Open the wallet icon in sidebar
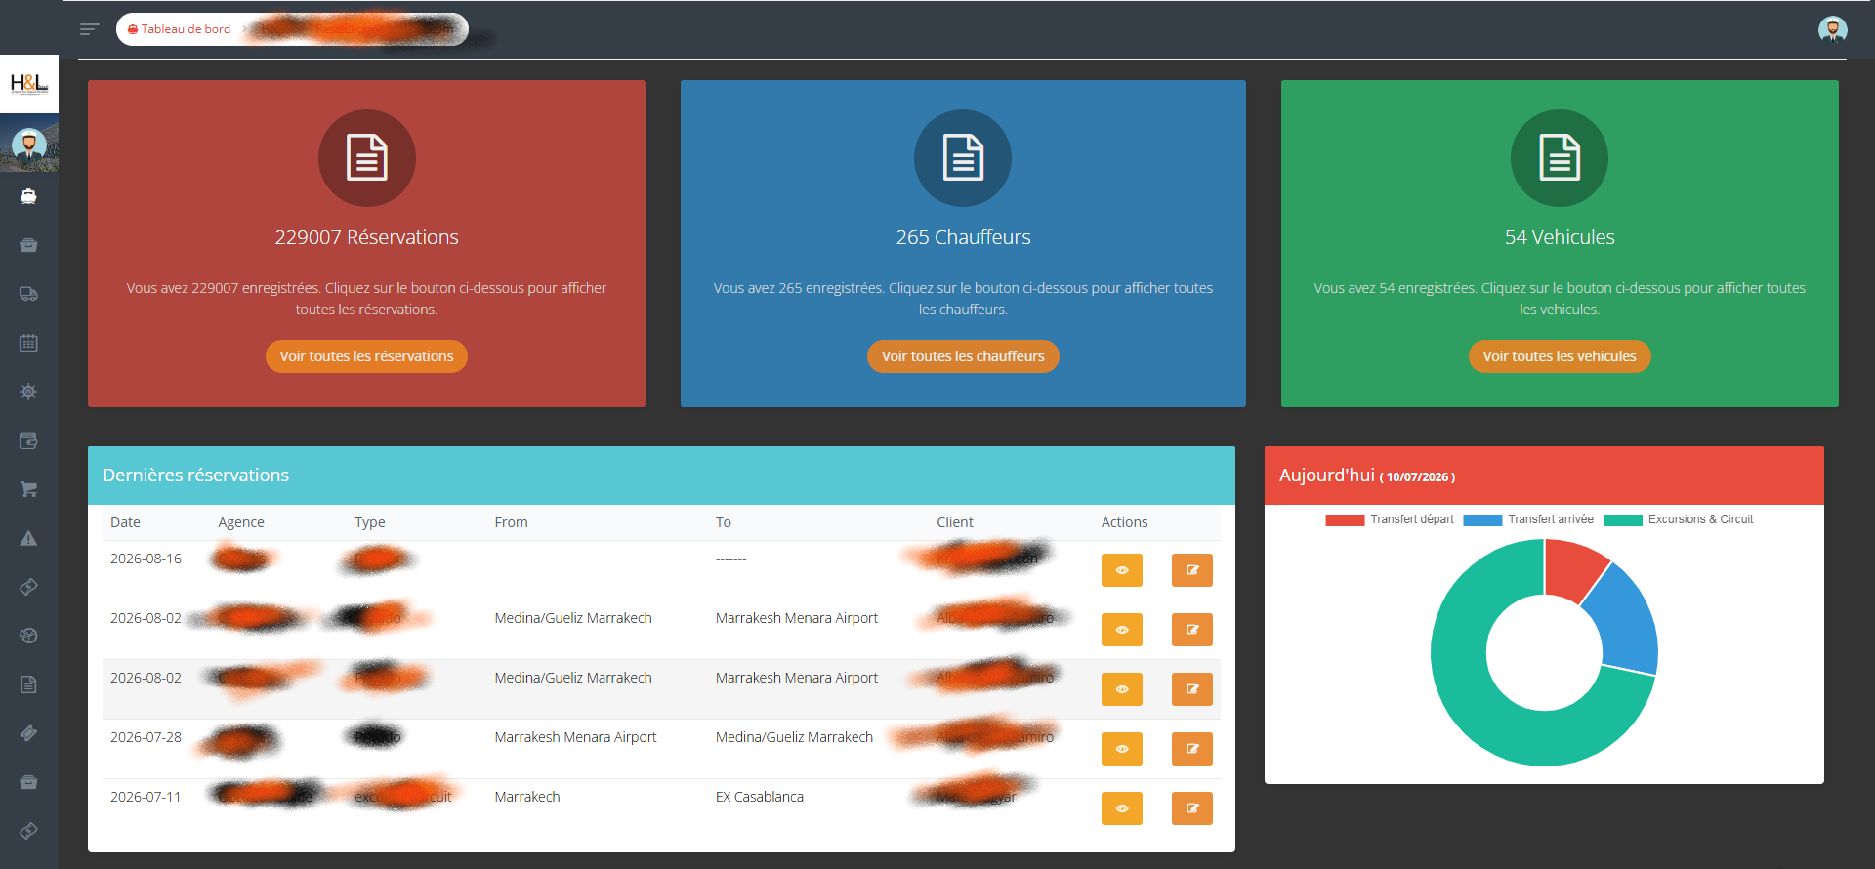1875x869 pixels. (28, 440)
